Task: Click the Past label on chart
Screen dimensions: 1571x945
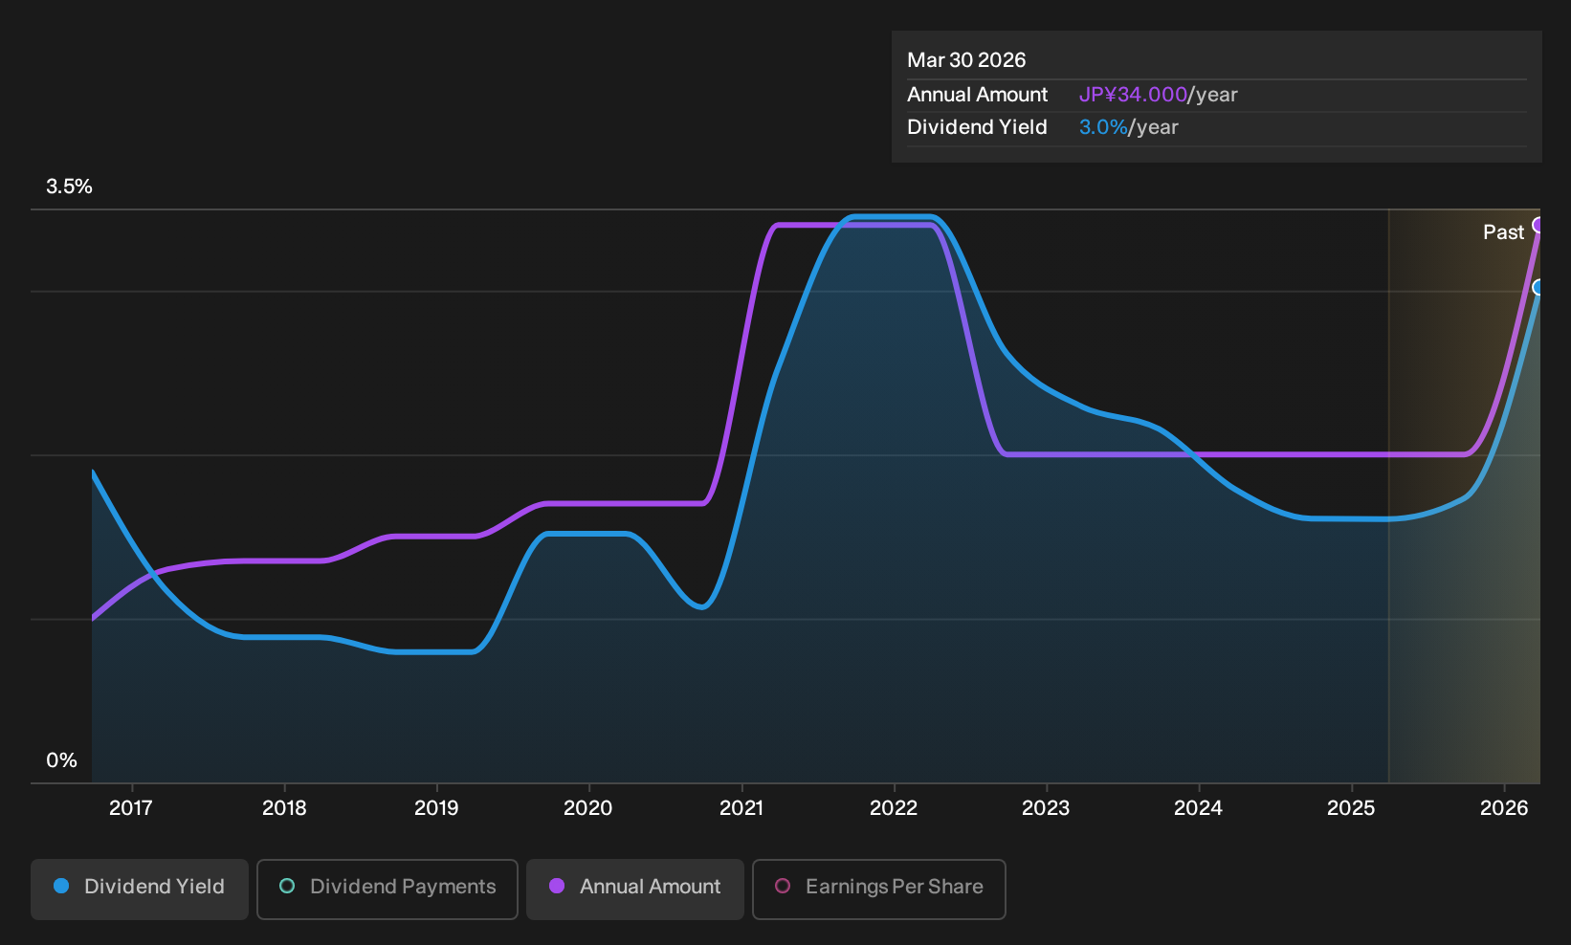Action: [x=1503, y=232]
